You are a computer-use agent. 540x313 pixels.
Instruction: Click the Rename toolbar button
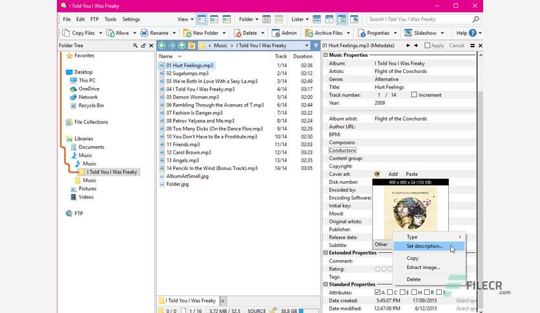tap(154, 33)
